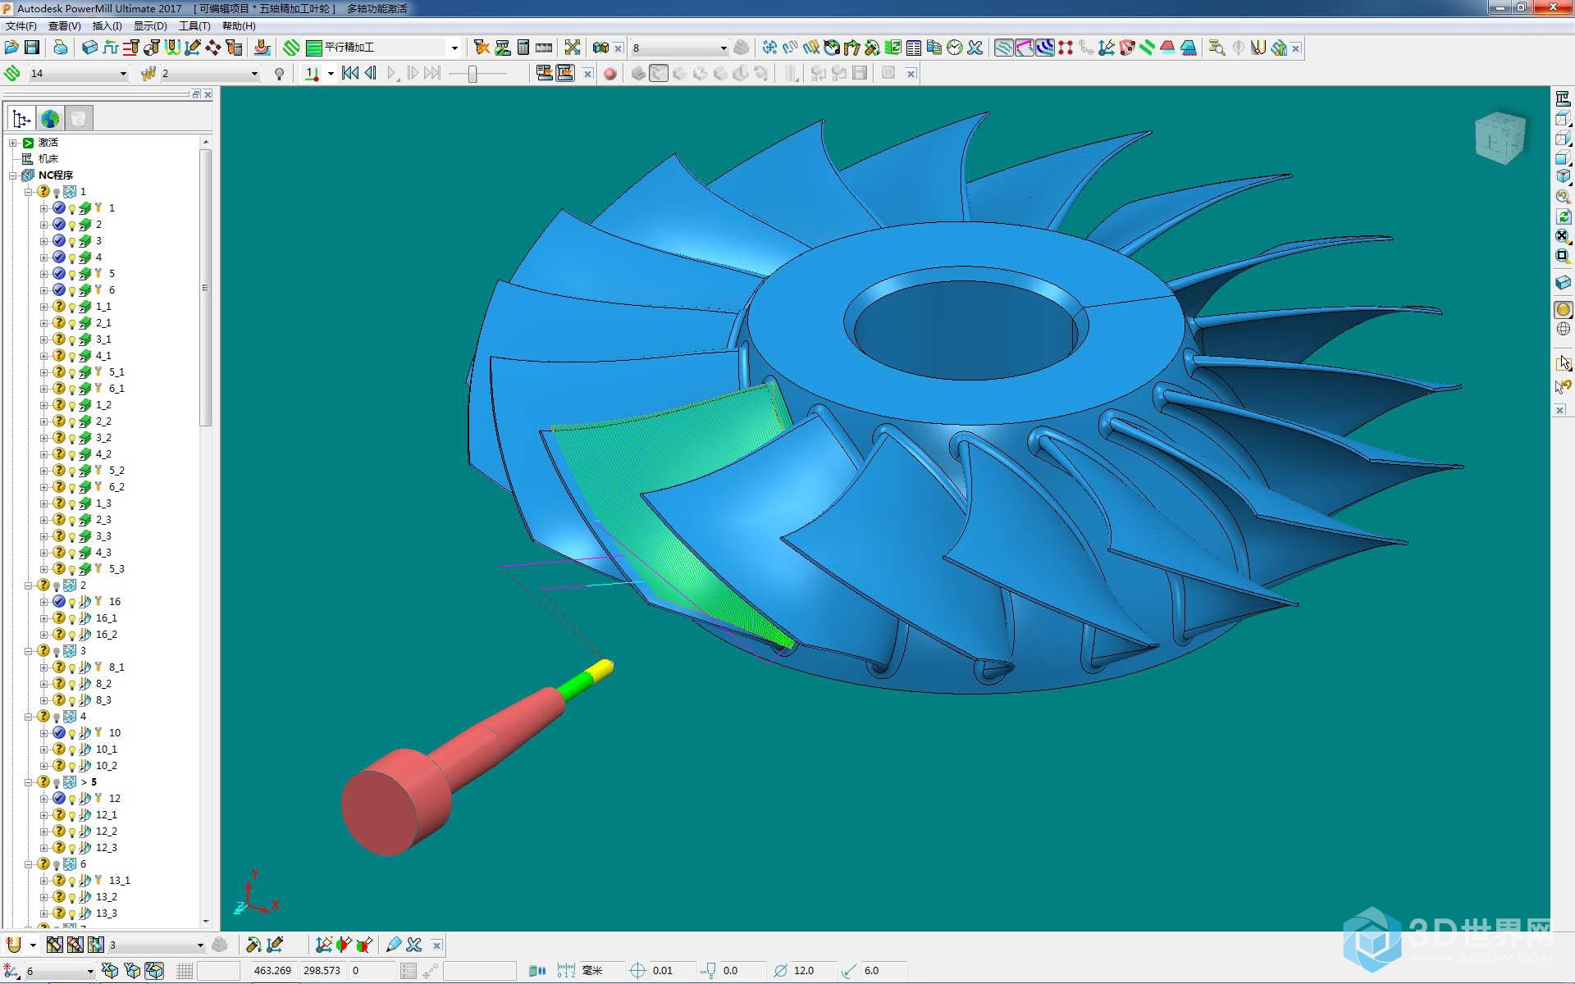
Task: Open the '8' selector dropdown
Action: click(679, 48)
